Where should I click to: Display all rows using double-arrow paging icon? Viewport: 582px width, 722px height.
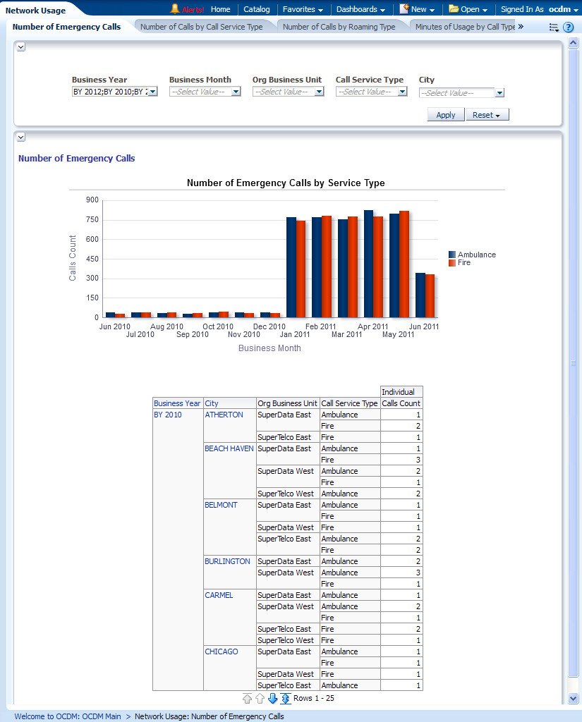pos(284,699)
